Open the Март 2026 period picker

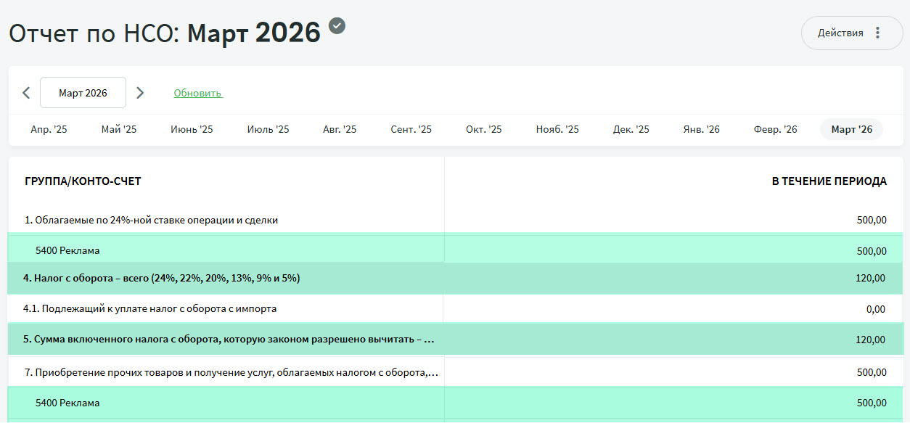pyautogui.click(x=83, y=93)
